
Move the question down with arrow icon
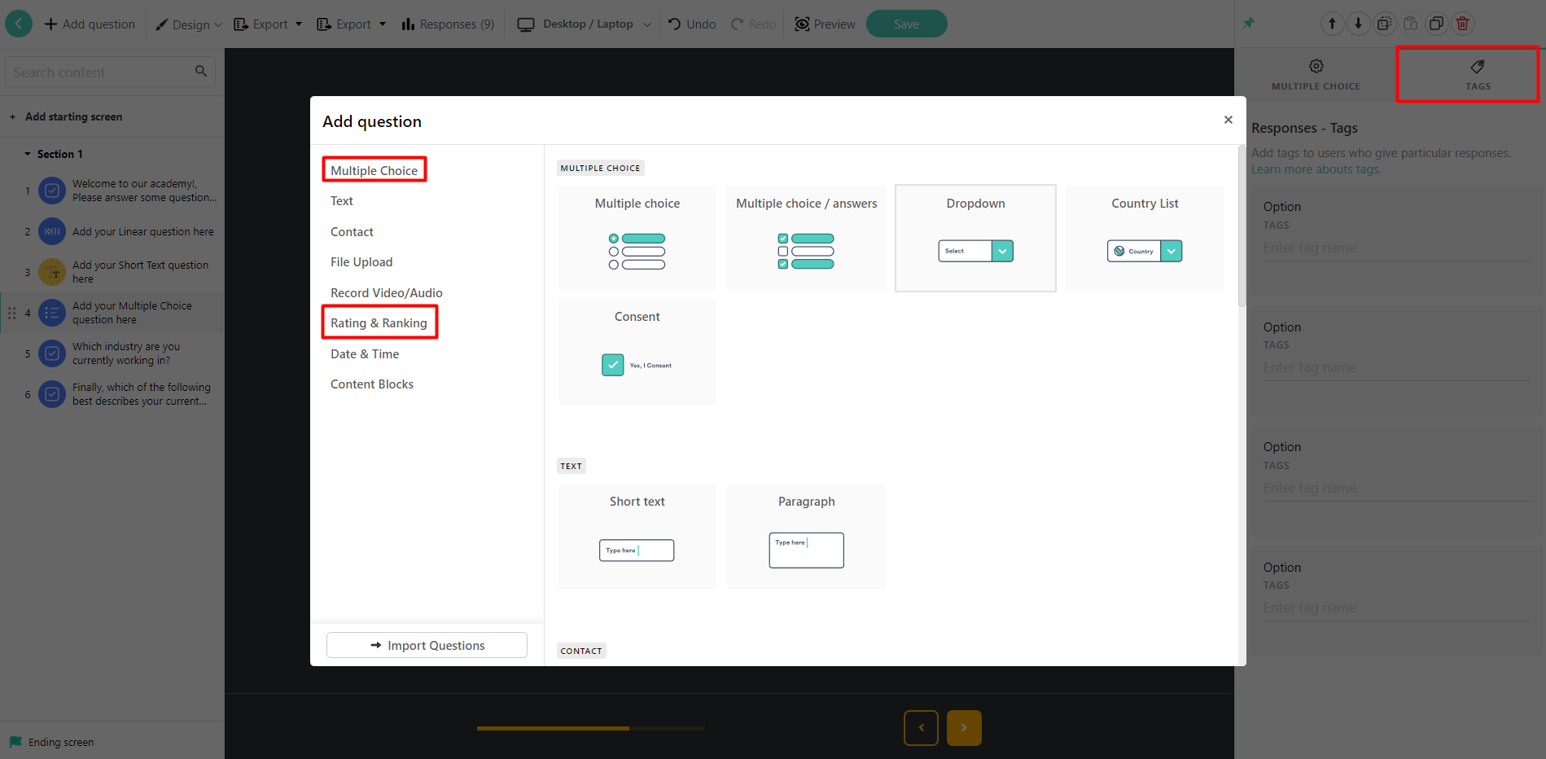1358,24
